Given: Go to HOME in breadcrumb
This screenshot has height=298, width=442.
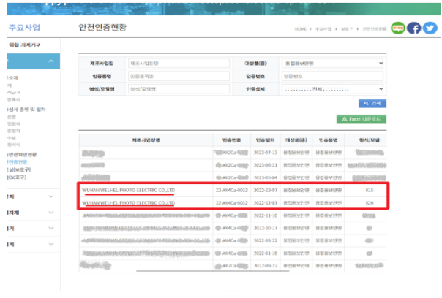Looking at the screenshot, I should tap(301, 29).
